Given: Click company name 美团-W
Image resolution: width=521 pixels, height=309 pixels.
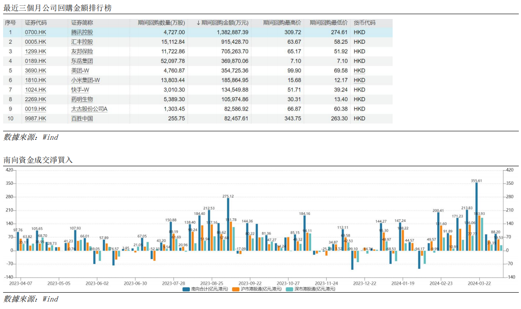Looking at the screenshot, I should (x=80, y=71).
